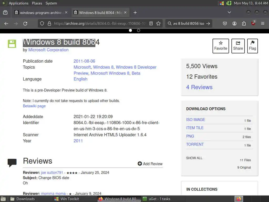Click the Firefox workspace switcher icon
Screen dimensions: 269x202
(239, 199)
